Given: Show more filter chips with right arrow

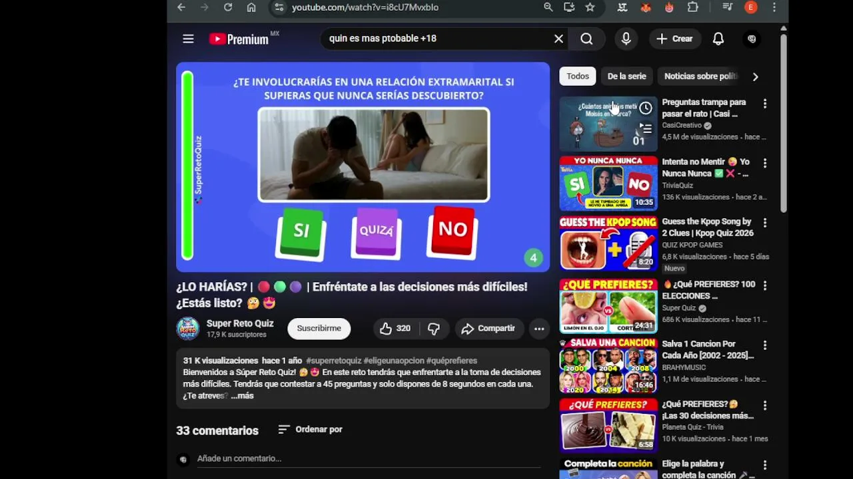Looking at the screenshot, I should (755, 77).
